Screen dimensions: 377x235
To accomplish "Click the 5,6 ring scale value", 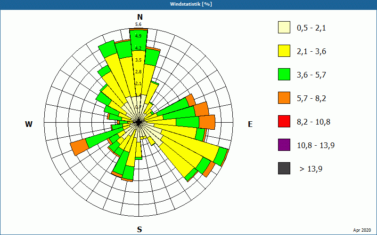I will point(138,24).
